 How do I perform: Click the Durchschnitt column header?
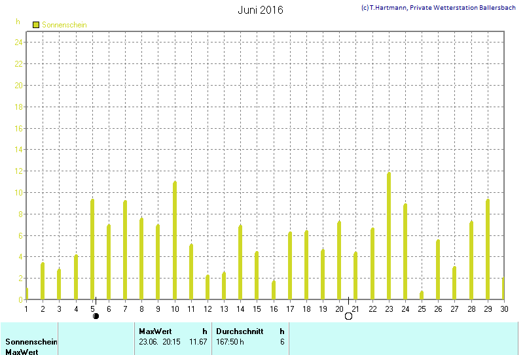click(x=240, y=331)
